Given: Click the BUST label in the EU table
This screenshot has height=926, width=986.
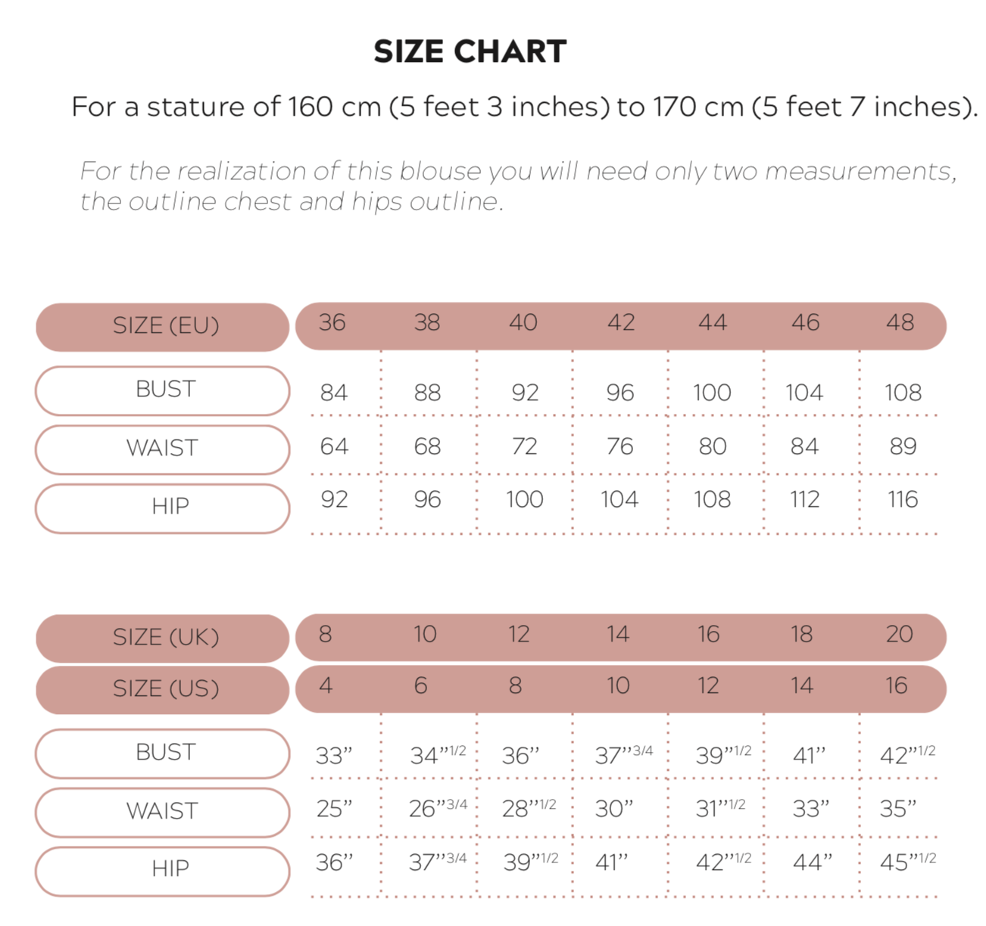Looking at the screenshot, I should (163, 390).
